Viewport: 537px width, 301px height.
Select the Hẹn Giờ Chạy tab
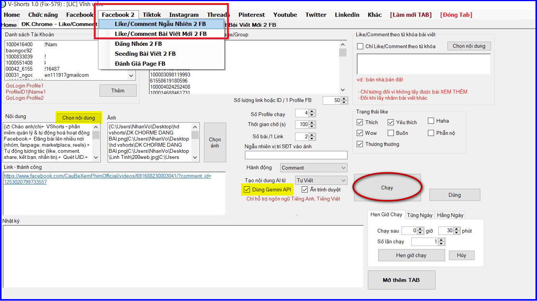coord(386,215)
